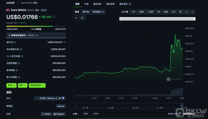Copy the contract address 7D7BR...H5pump
This screenshot has height=119, width=208.
[56, 98]
